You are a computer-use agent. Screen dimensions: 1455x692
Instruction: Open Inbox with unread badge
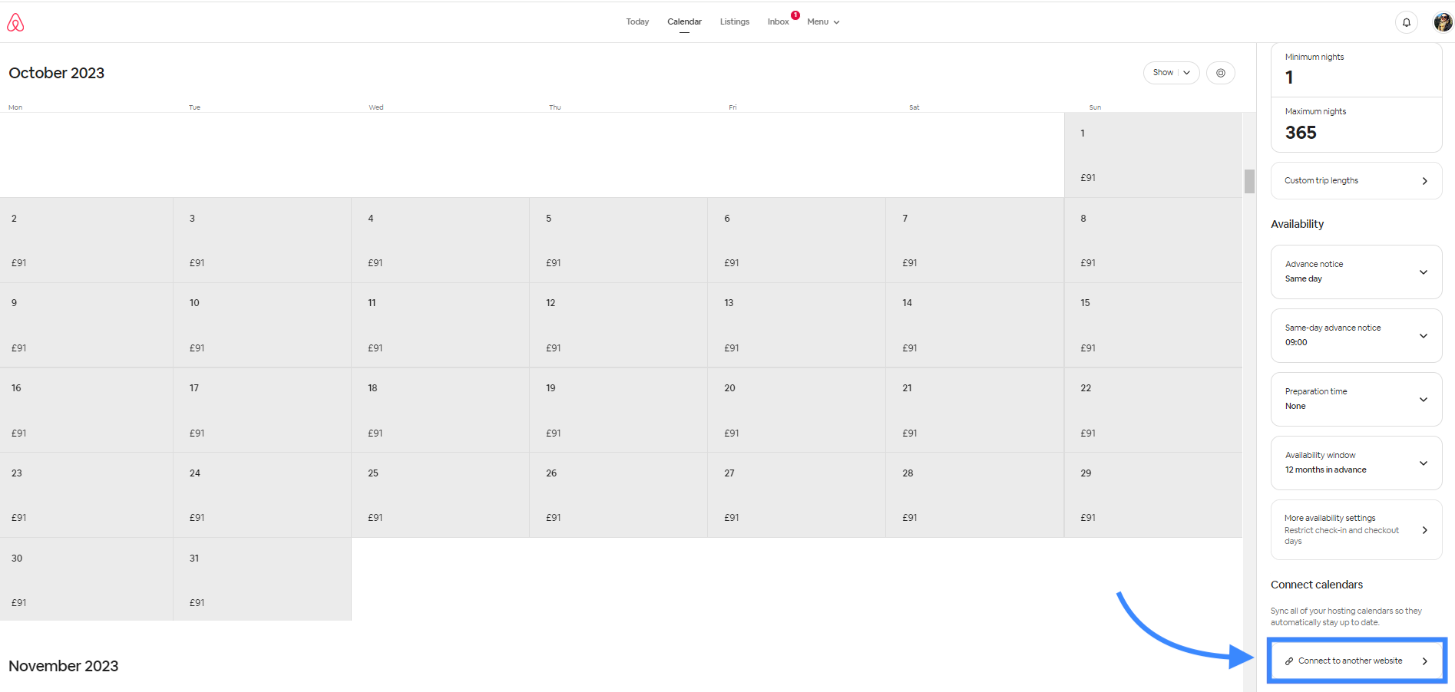click(778, 21)
